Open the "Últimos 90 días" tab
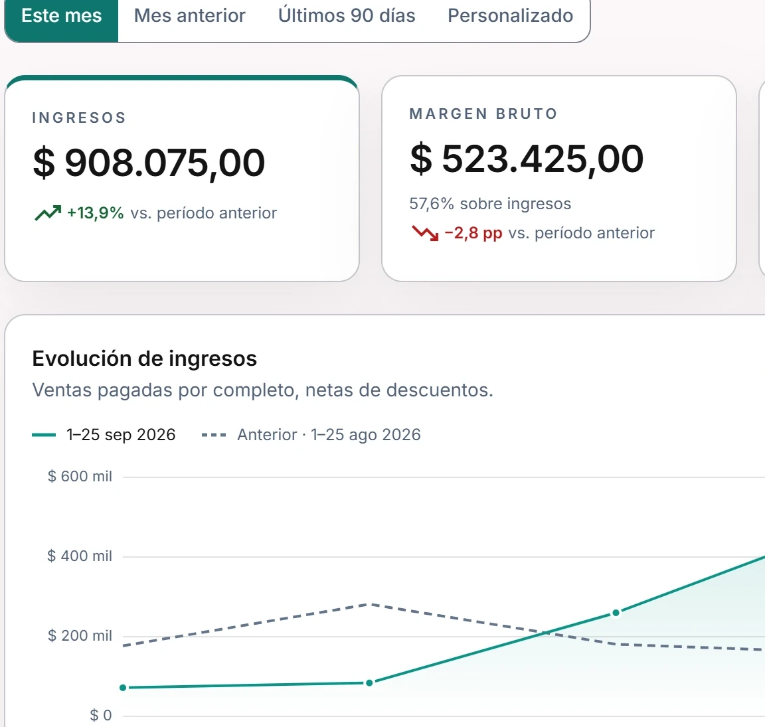 click(x=347, y=16)
